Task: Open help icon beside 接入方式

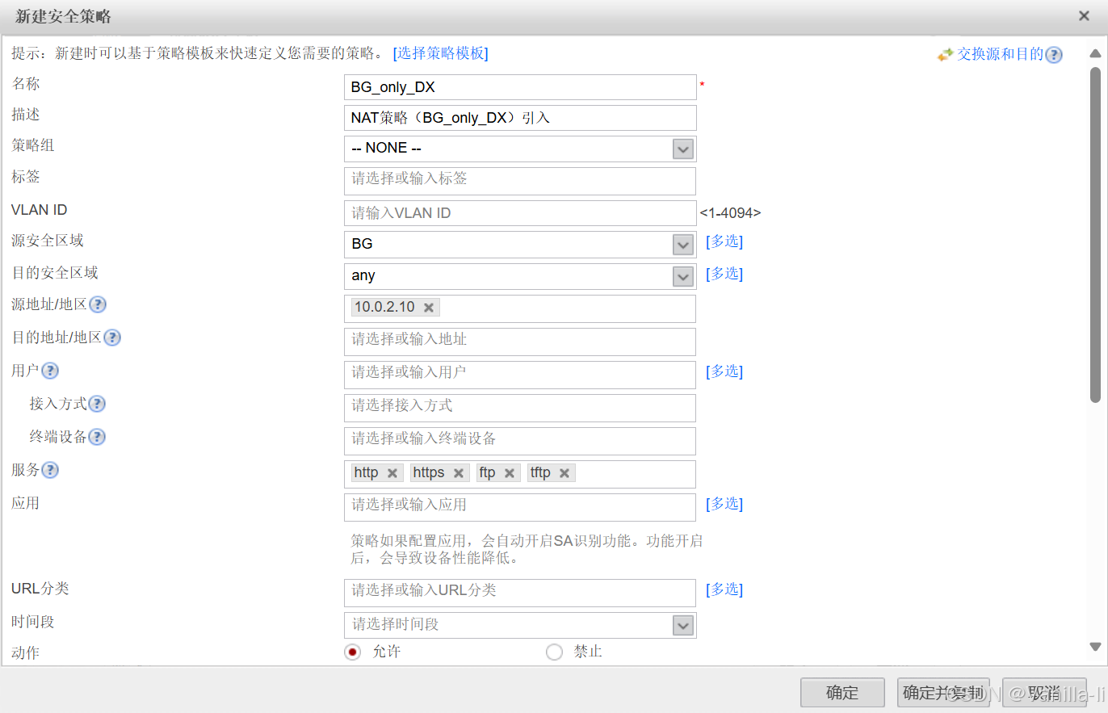Action: [97, 404]
